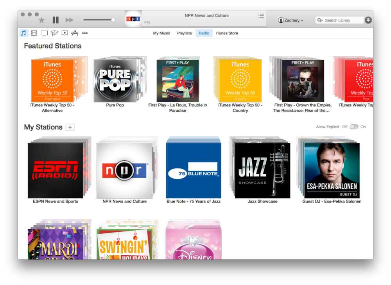The height and width of the screenshot is (285, 391).
Task: Open the Disney station artwork
Action: 194,244
